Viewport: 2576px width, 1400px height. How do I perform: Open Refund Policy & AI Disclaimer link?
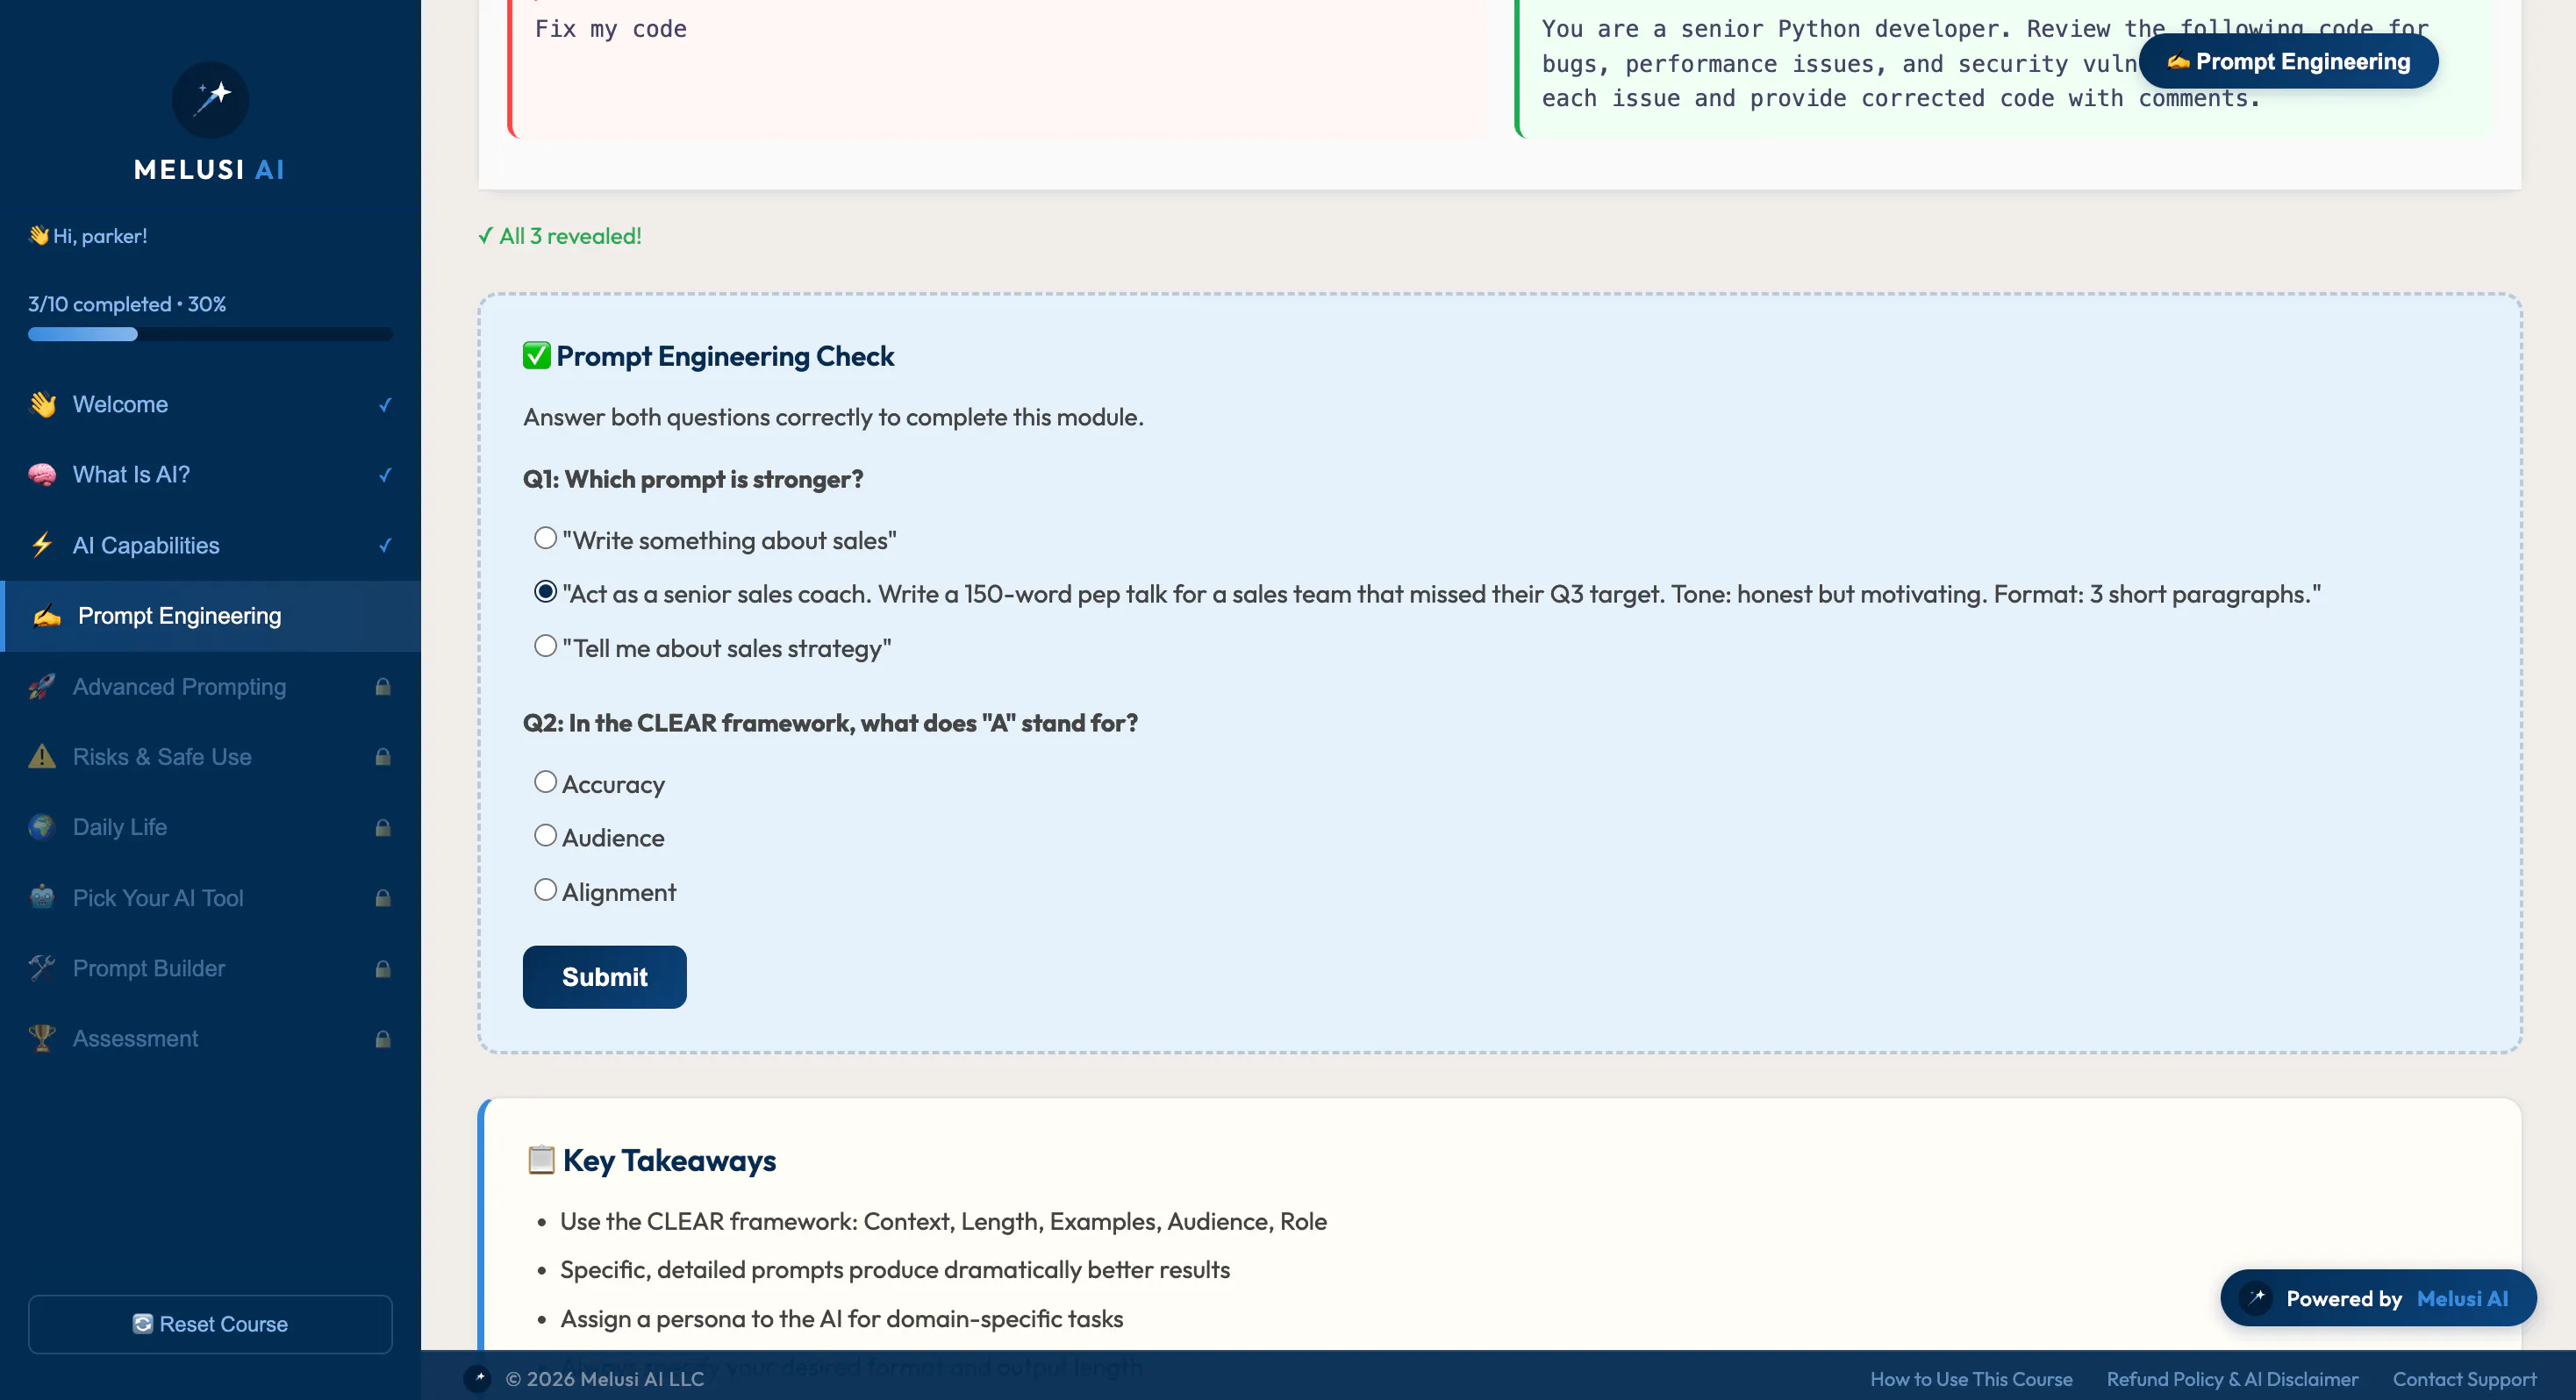[2232, 1379]
